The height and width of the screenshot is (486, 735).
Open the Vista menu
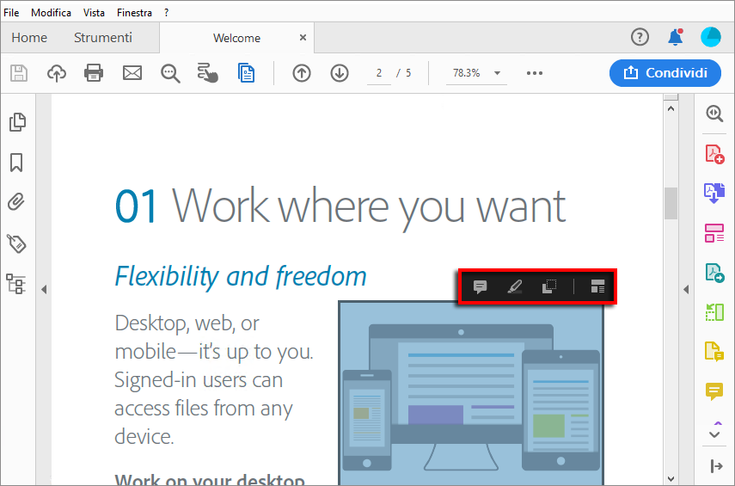(94, 13)
